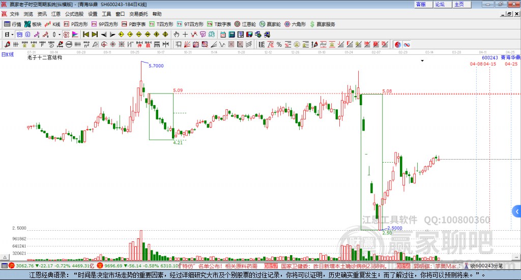Open the 江恩 menu
The height and width of the screenshot is (280, 521).
[x=56, y=14]
